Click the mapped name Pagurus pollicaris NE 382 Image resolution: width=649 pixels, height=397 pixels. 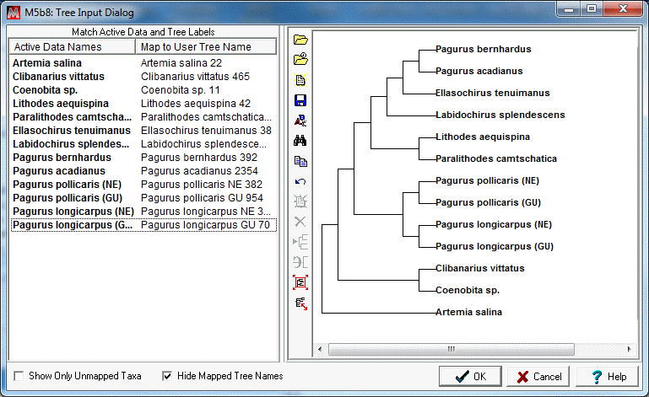[x=202, y=185]
